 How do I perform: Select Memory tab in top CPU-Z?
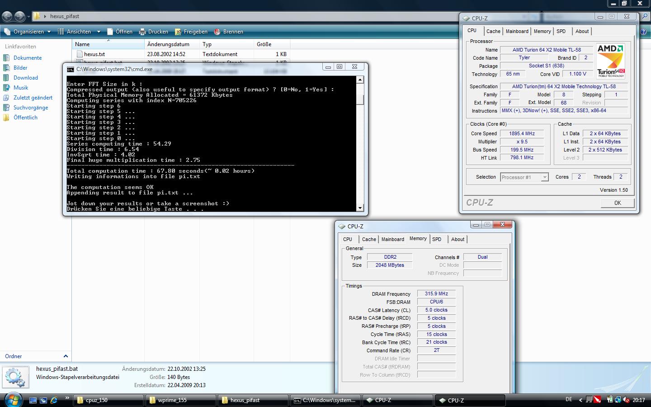(542, 31)
